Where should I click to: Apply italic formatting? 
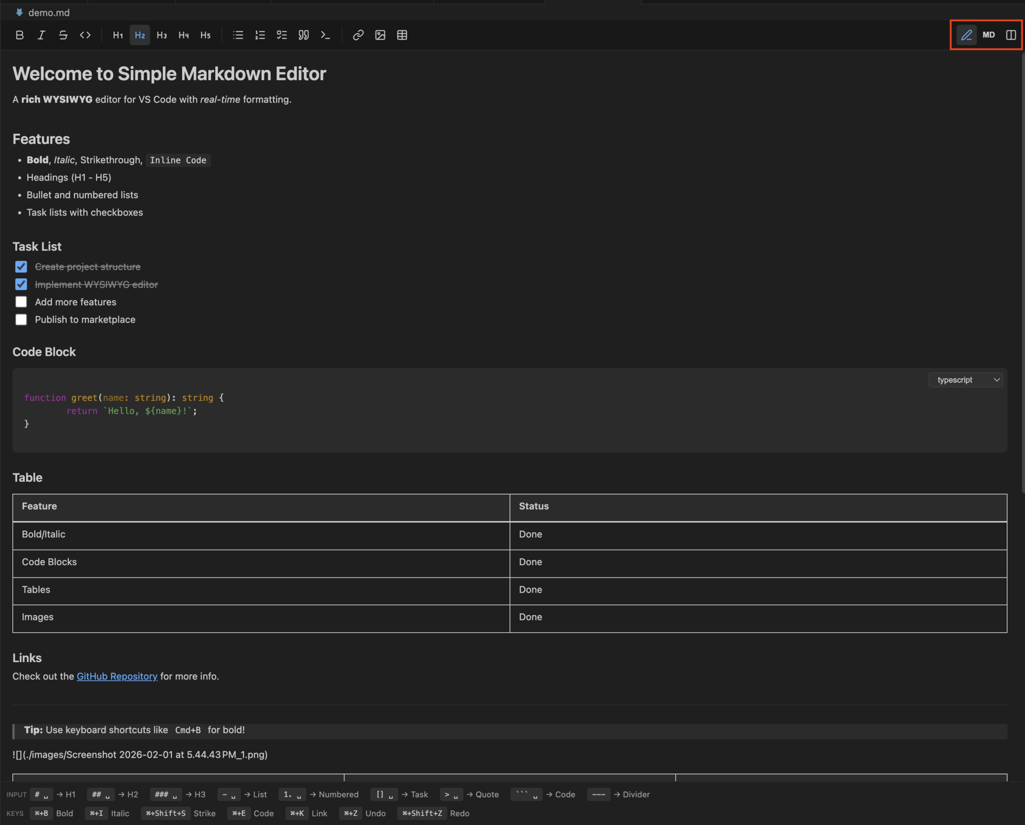41,35
